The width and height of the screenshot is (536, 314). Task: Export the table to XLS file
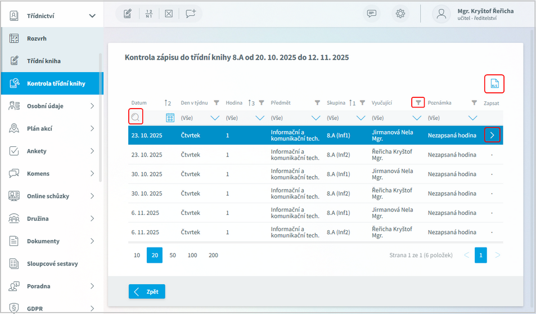(494, 84)
